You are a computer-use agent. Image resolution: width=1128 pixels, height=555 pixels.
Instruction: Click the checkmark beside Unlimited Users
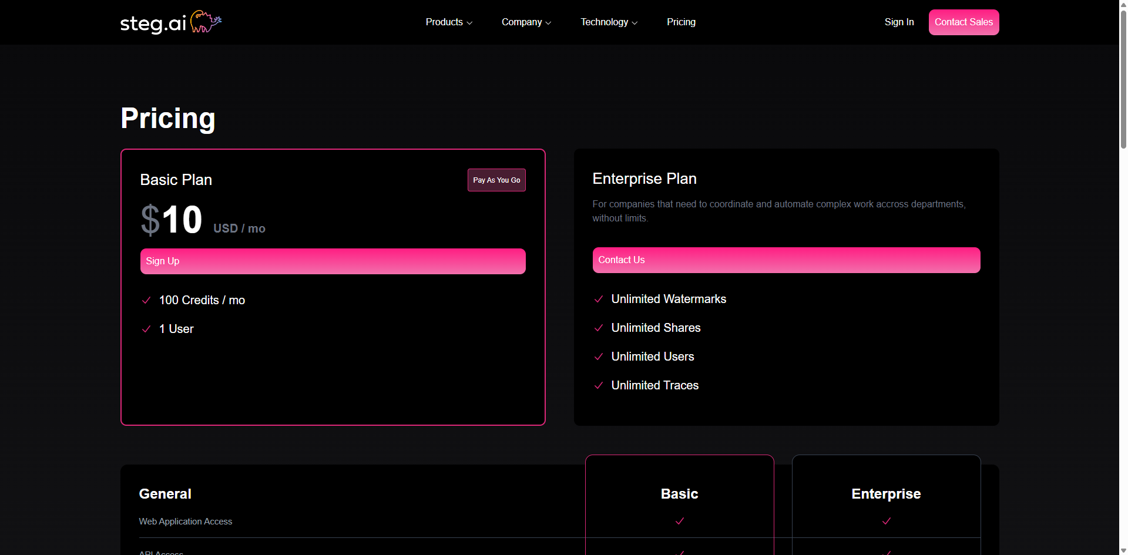tap(599, 356)
